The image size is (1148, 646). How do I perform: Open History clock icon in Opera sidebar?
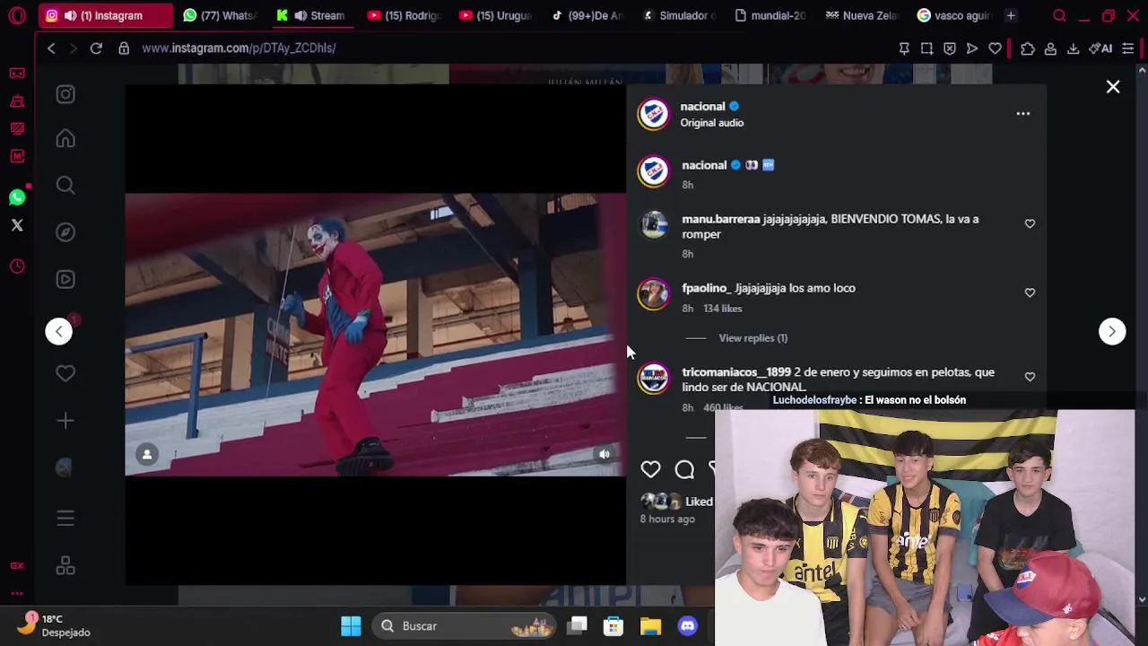(17, 266)
